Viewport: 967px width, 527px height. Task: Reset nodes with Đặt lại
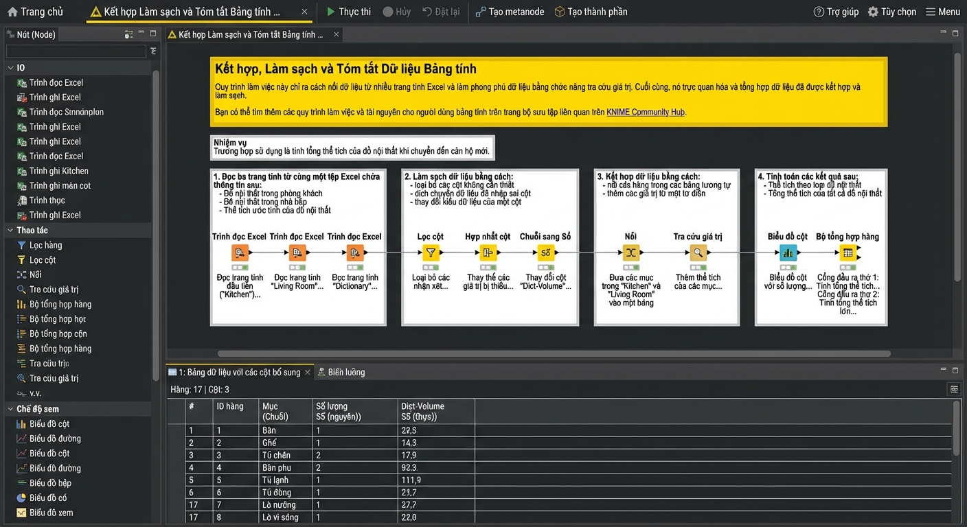coord(441,12)
